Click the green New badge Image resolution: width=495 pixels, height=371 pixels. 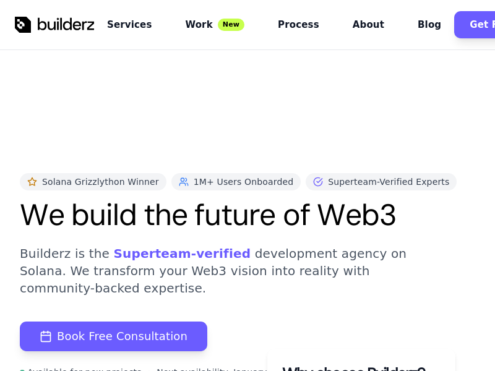coord(231,25)
